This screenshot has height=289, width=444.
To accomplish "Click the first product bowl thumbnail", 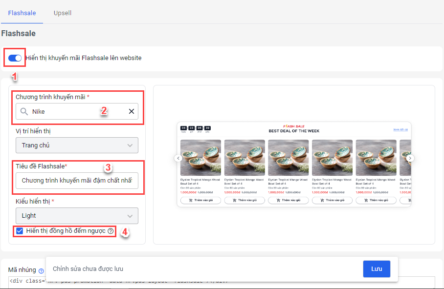I will (x=200, y=158).
